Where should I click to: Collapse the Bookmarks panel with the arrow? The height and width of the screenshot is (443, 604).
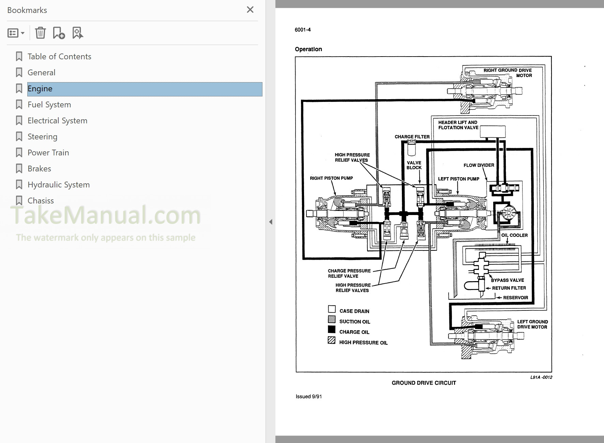271,221
